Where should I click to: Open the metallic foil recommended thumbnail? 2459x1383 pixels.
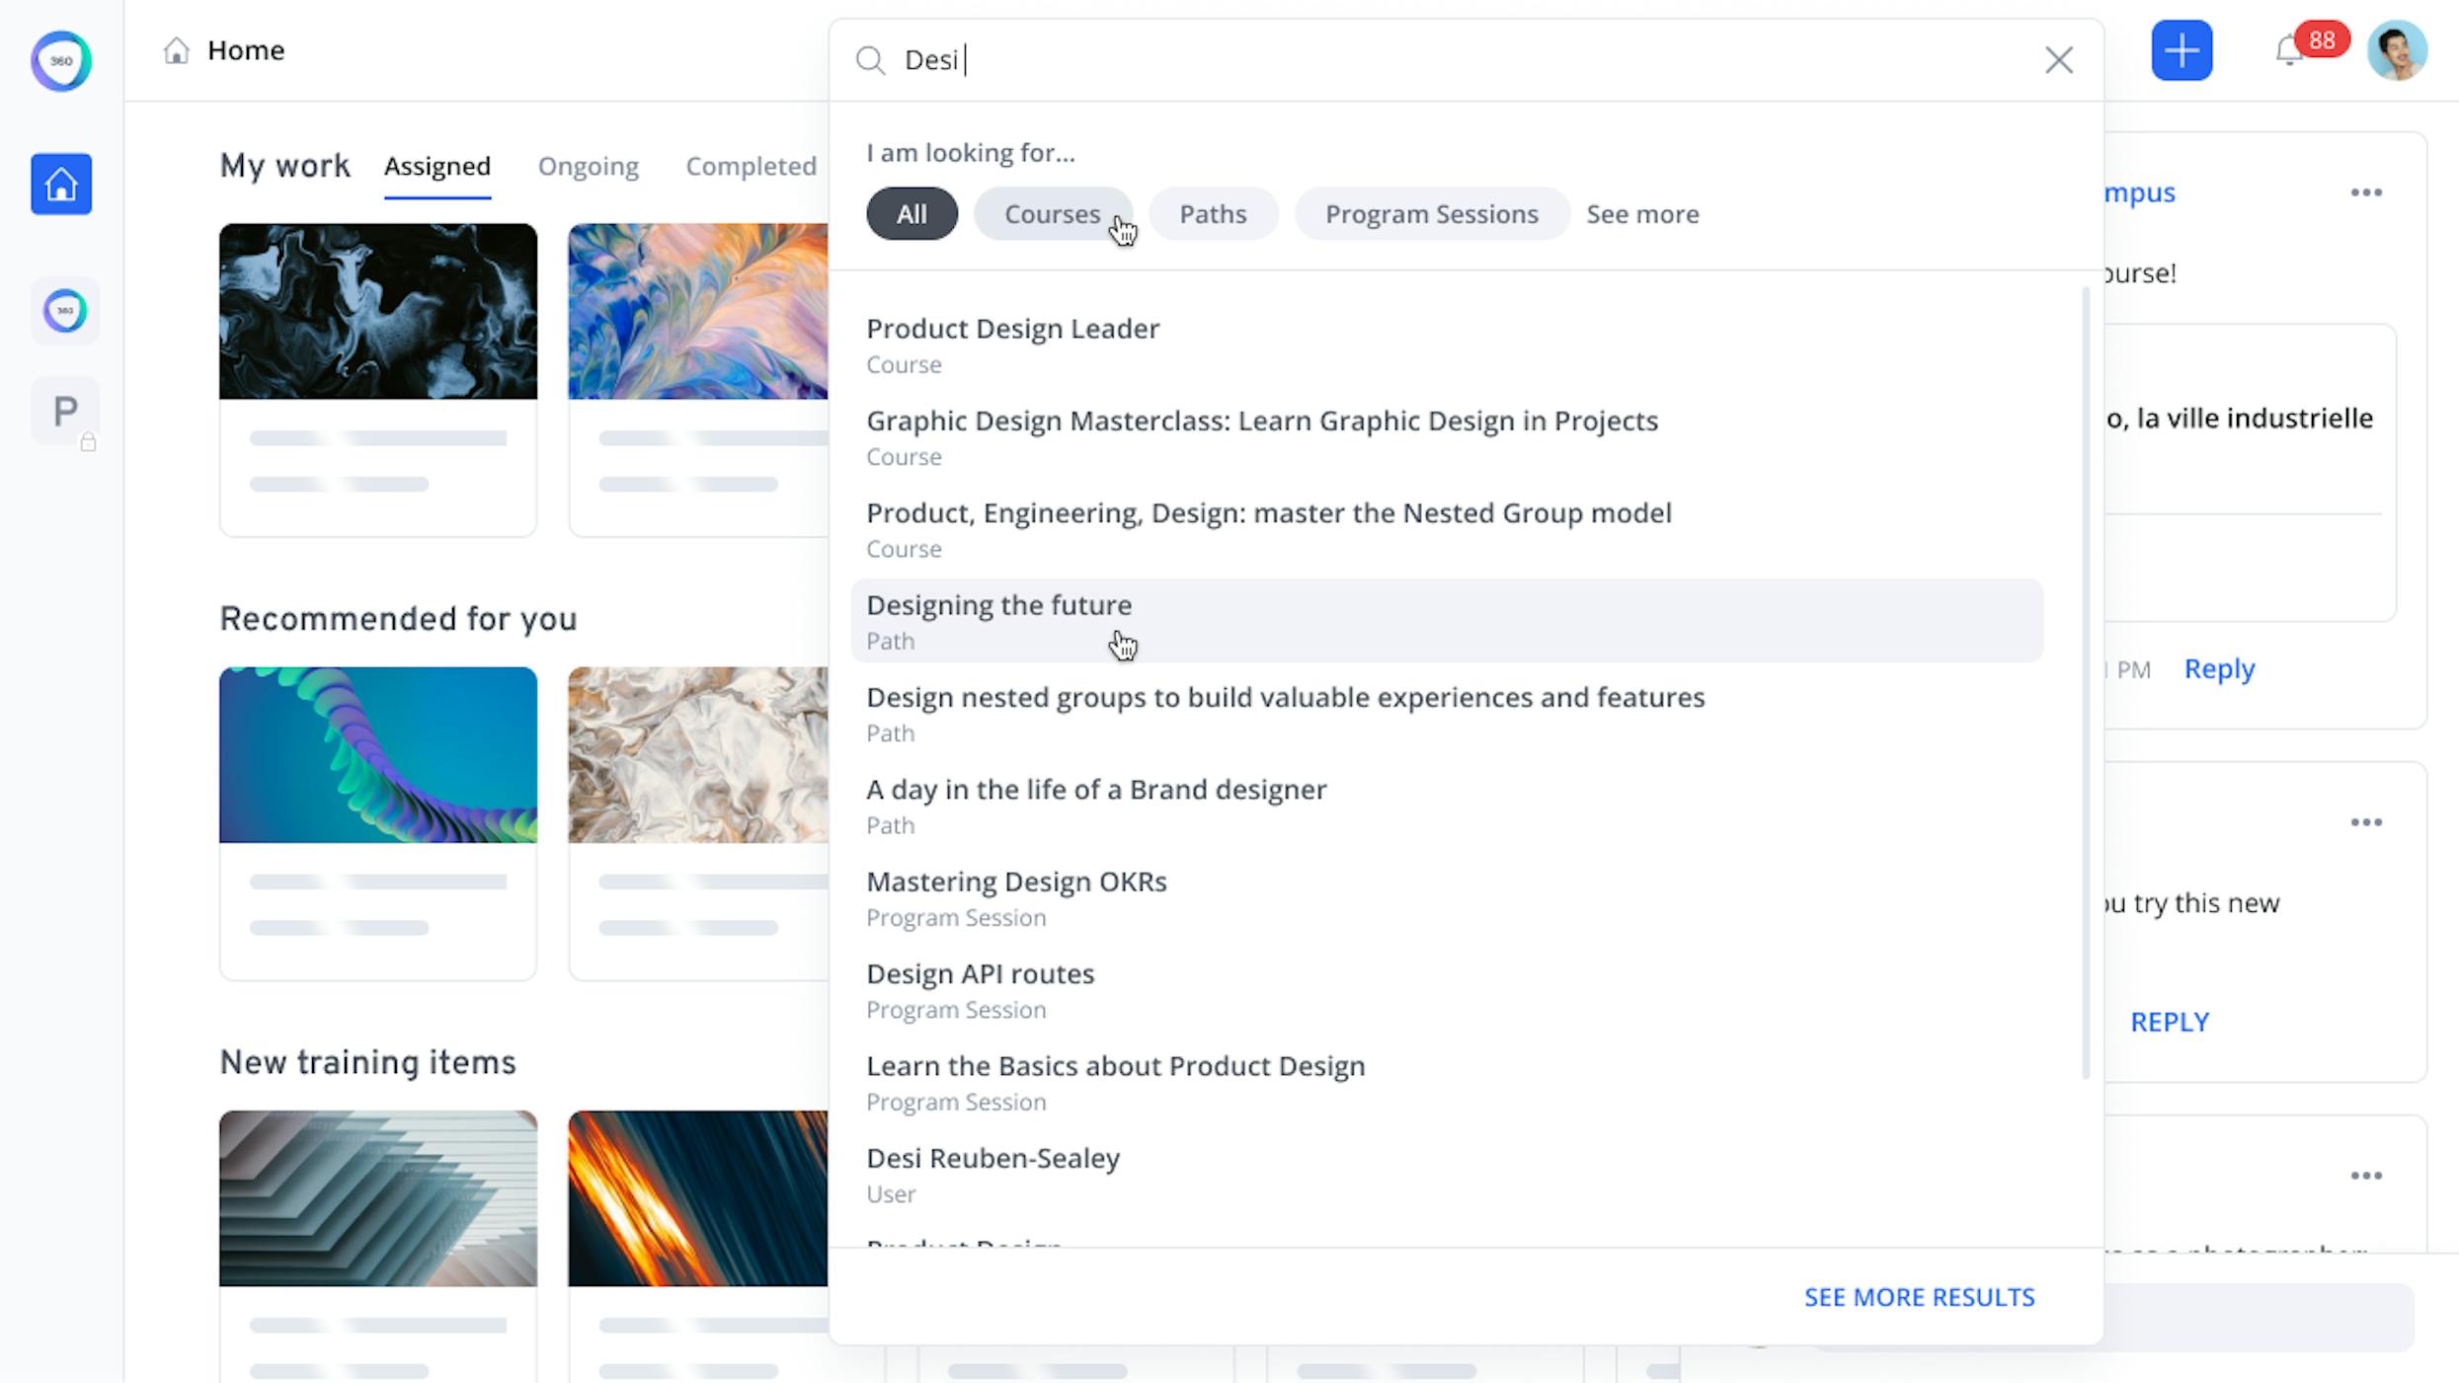click(x=698, y=755)
